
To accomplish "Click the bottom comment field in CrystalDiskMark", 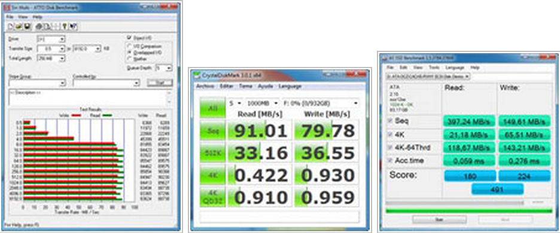I will coord(279,217).
